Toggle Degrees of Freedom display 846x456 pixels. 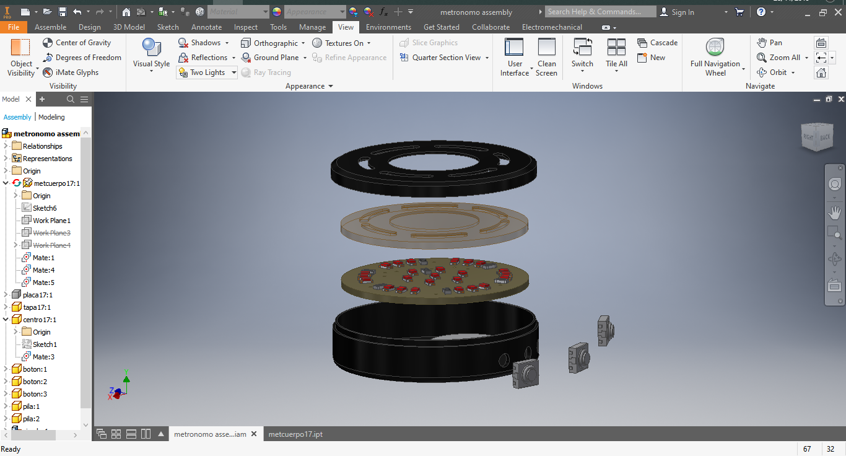[82, 58]
